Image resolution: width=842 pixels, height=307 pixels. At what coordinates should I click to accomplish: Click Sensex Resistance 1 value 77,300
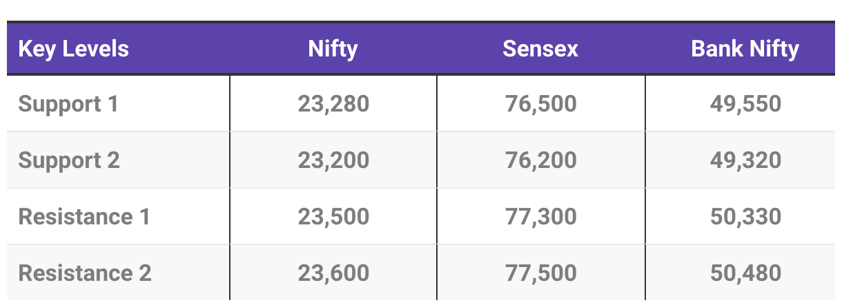pos(540,217)
